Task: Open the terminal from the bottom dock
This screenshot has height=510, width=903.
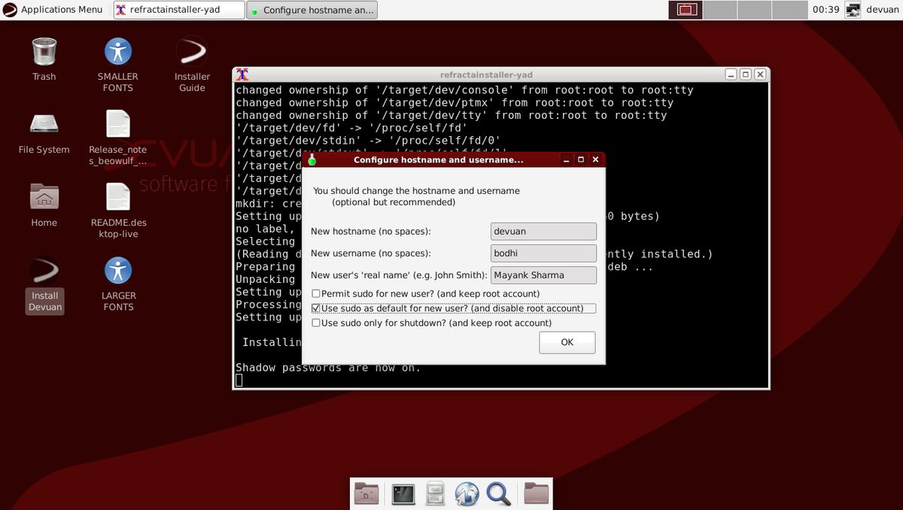Action: click(x=403, y=493)
